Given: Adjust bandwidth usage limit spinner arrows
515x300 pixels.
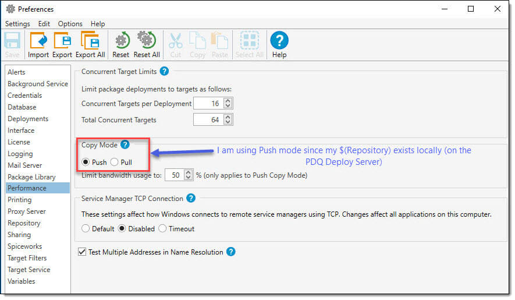Looking at the screenshot, I should 188,175.
